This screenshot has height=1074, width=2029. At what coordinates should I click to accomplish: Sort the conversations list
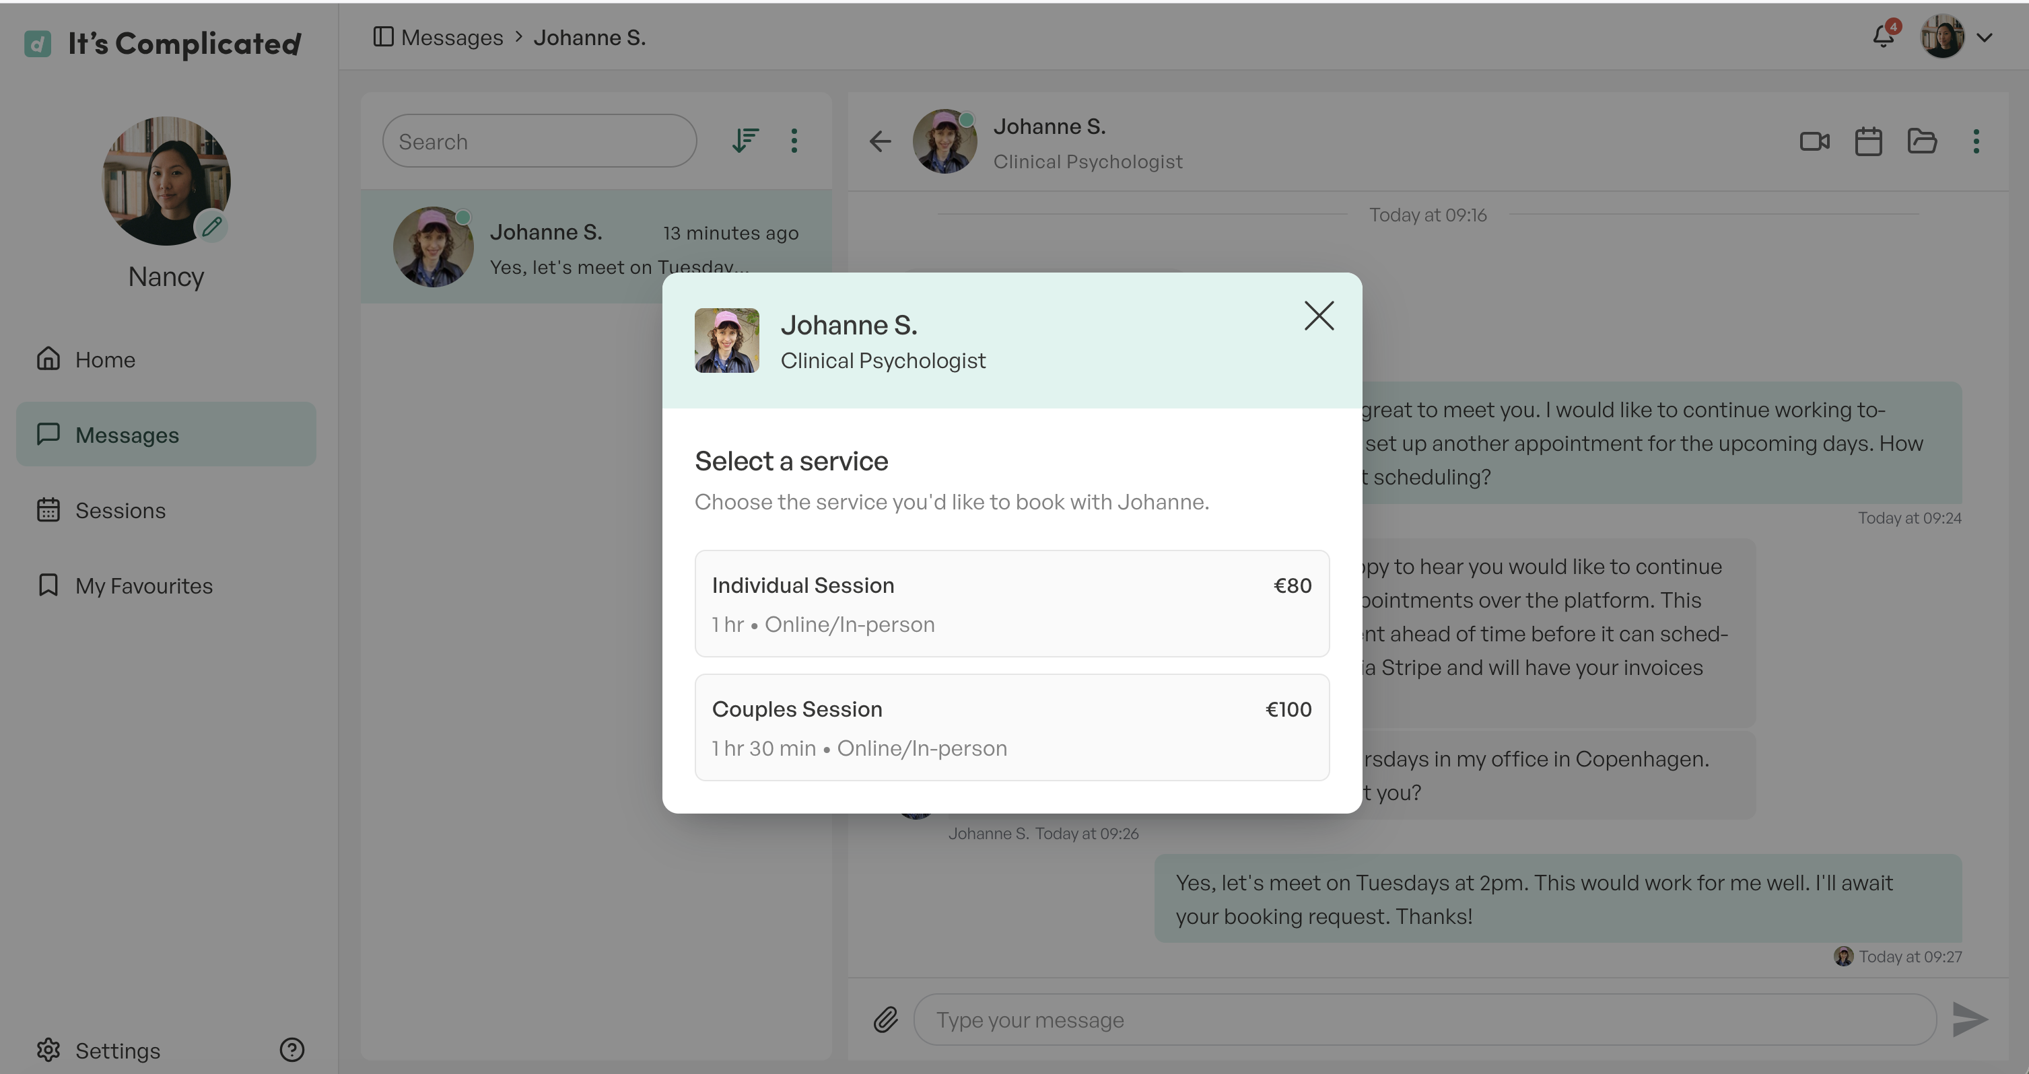tap(745, 141)
